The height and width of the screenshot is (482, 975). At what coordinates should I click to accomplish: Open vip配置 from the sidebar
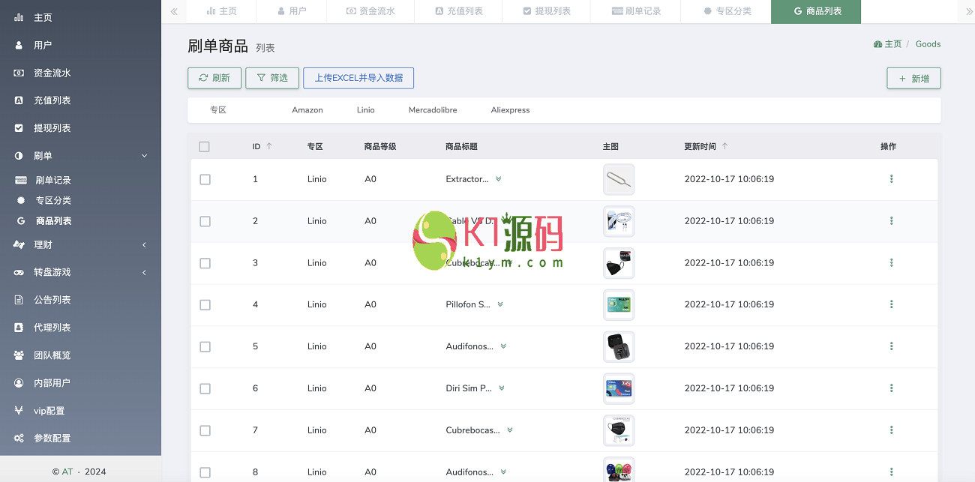49,411
